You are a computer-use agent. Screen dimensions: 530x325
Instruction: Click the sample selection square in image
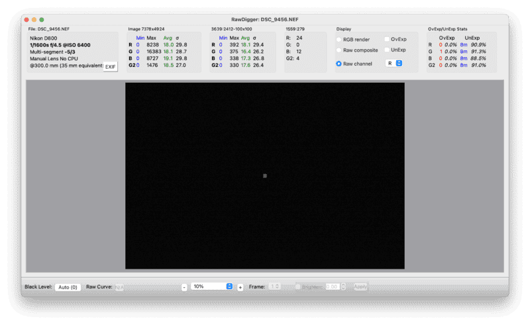pyautogui.click(x=264, y=175)
